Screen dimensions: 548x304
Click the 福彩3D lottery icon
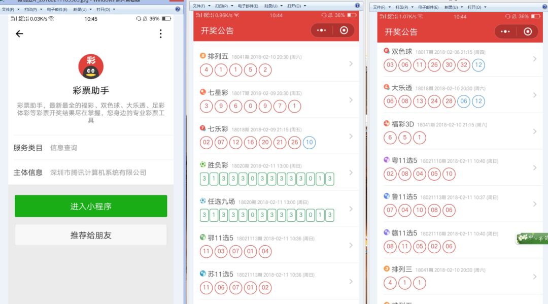pyautogui.click(x=387, y=123)
